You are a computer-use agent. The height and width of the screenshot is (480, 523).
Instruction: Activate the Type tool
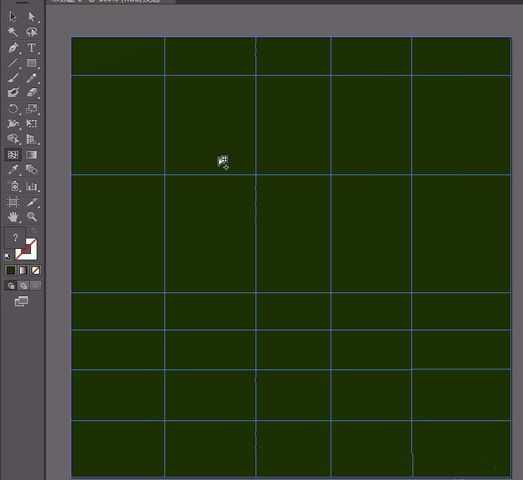32,48
